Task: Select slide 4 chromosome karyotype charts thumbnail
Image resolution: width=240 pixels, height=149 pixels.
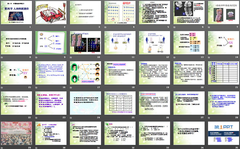Action: (120, 12)
